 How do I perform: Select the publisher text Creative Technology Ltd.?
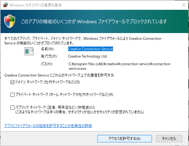88,56
